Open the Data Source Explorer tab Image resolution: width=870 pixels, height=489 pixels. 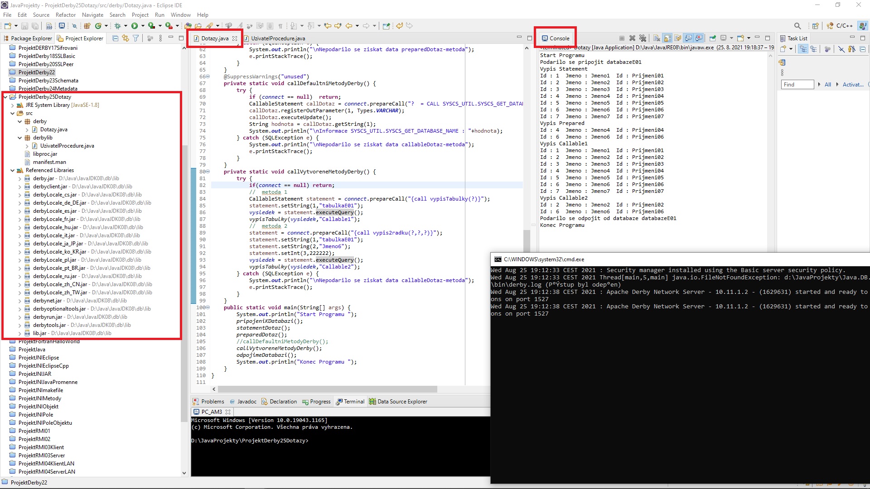398,402
